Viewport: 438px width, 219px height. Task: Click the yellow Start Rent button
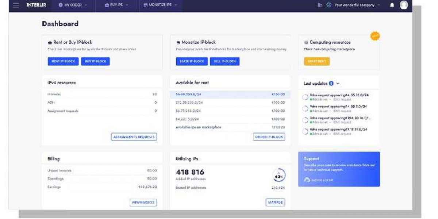pyautogui.click(x=317, y=61)
